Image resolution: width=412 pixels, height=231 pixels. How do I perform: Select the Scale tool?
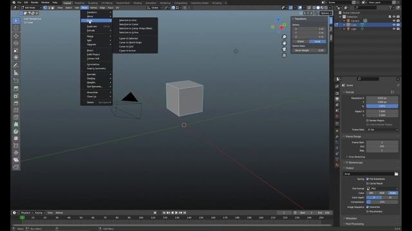(16, 50)
